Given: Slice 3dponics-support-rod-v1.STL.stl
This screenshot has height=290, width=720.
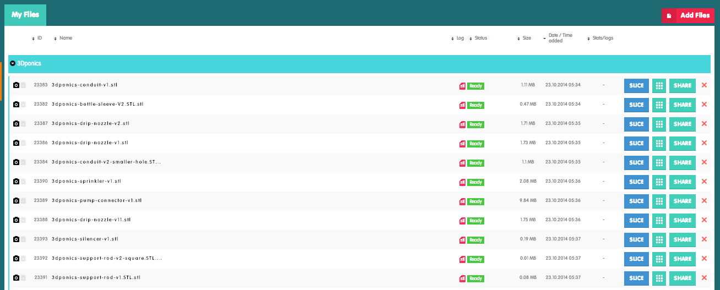Looking at the screenshot, I should pyautogui.click(x=636, y=278).
